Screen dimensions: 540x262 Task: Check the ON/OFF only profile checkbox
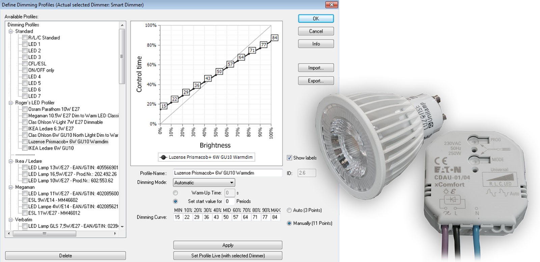tap(25, 70)
